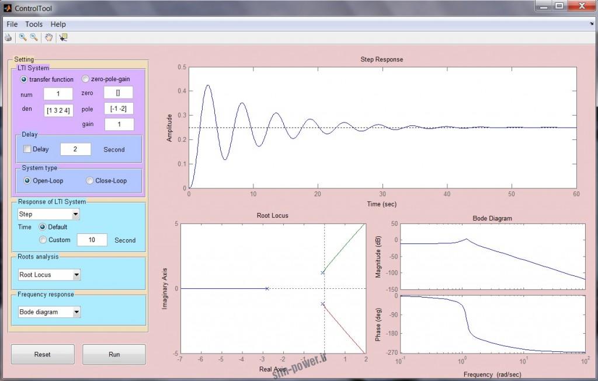Select the zero-pole-gain radio button

point(85,79)
